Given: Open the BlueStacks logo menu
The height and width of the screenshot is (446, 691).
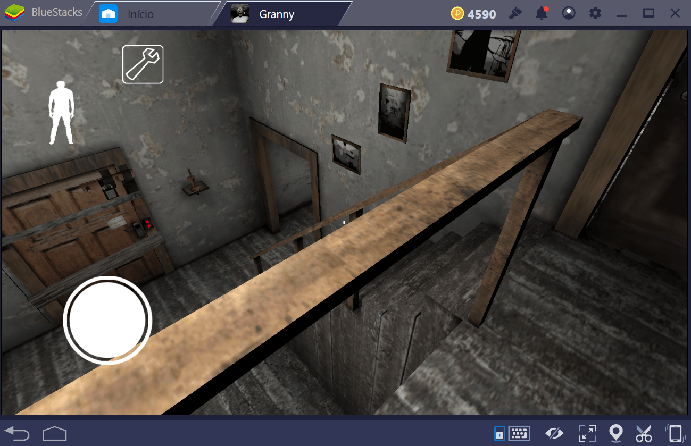Looking at the screenshot, I should pyautogui.click(x=15, y=13).
